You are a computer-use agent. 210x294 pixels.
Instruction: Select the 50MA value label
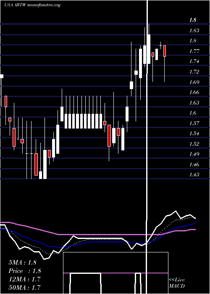pyautogui.click(x=24, y=287)
